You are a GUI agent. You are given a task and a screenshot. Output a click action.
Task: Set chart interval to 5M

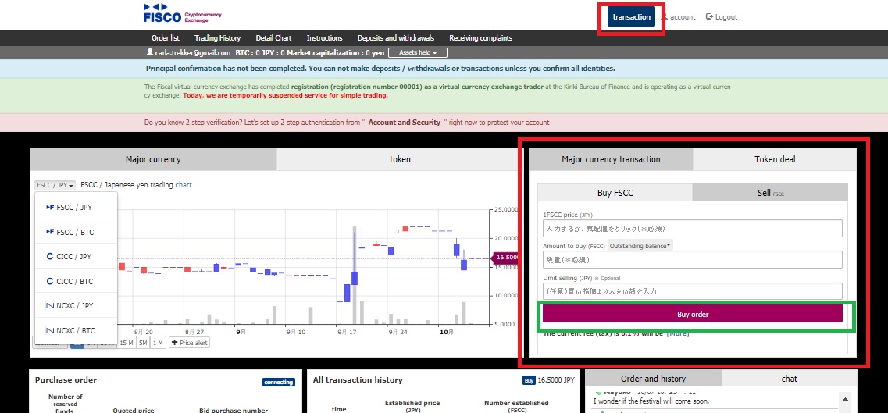click(x=143, y=343)
